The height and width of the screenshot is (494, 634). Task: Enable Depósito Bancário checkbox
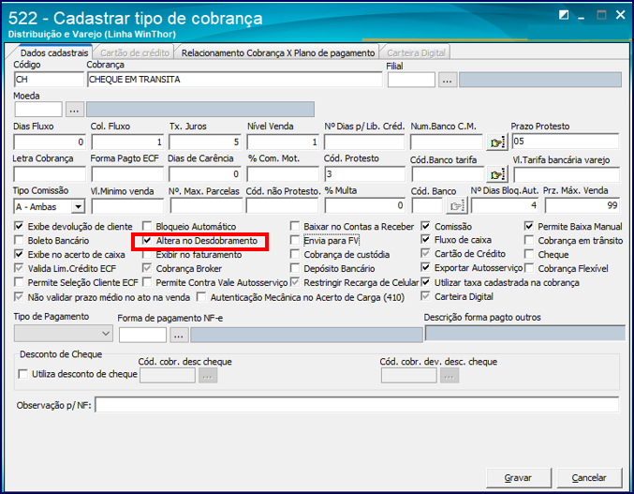point(295,269)
